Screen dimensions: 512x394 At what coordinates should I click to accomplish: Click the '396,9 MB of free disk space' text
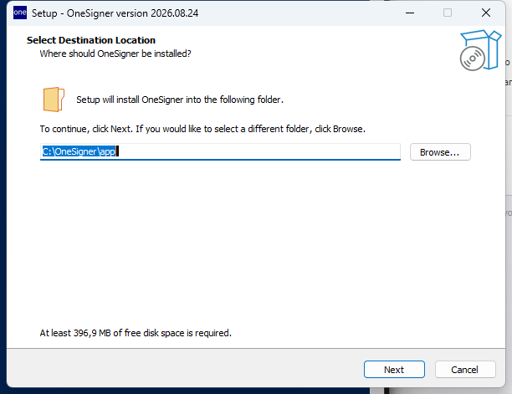pos(136,333)
